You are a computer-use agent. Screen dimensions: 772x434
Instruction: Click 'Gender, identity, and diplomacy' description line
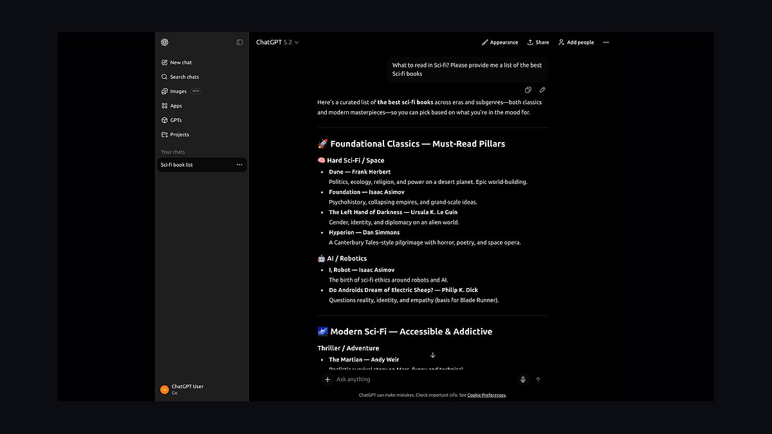(394, 222)
